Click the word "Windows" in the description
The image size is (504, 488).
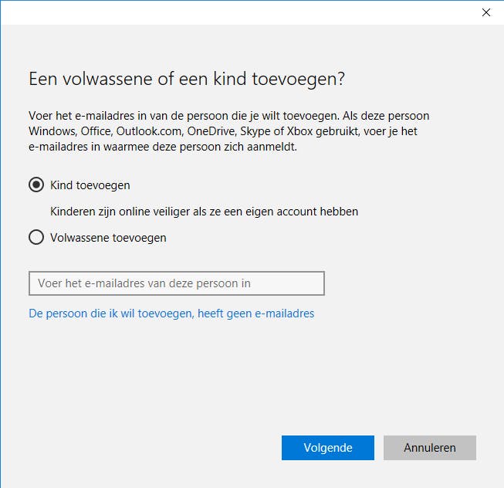click(x=51, y=131)
